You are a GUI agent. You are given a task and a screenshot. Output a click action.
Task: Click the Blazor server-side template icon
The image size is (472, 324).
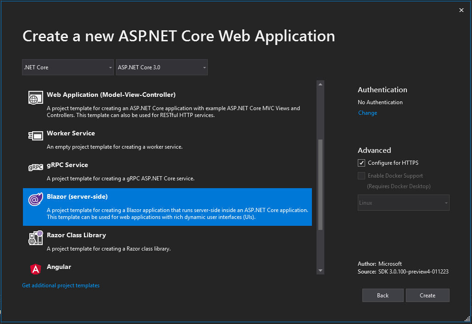(35, 199)
